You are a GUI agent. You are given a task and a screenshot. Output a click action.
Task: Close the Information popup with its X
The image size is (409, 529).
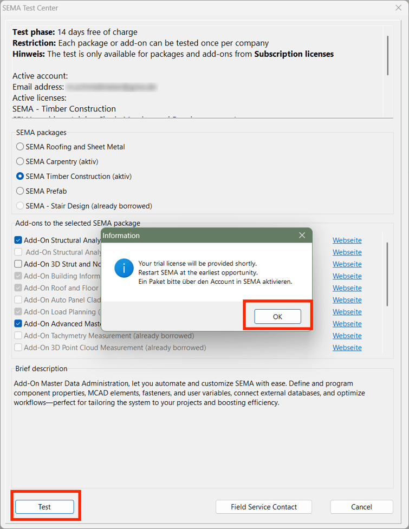(x=302, y=236)
